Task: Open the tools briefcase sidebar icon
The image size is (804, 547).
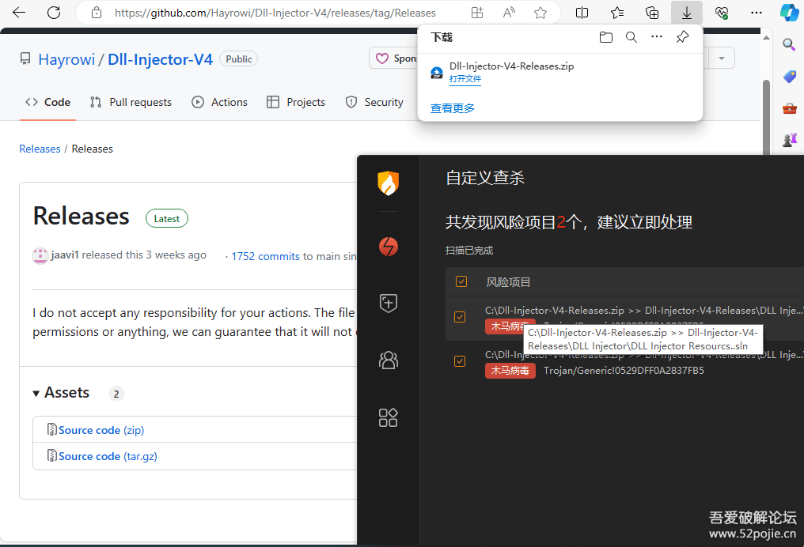Action: tap(790, 108)
